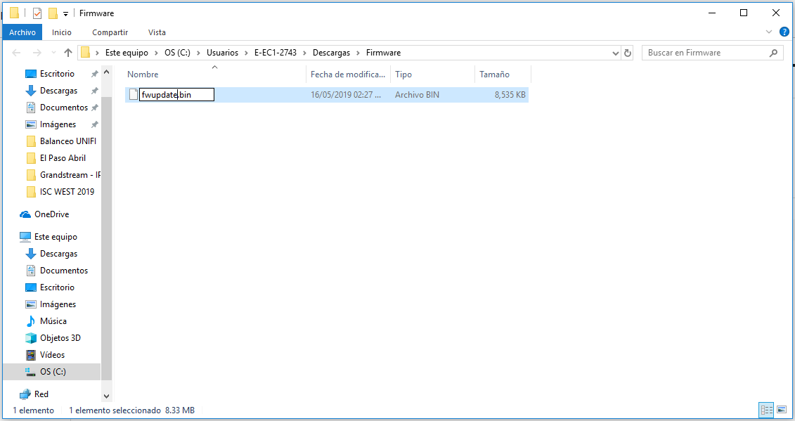Open Customize Quick Access Toolbar dropdown
This screenshot has width=795, height=421.
coord(65,13)
